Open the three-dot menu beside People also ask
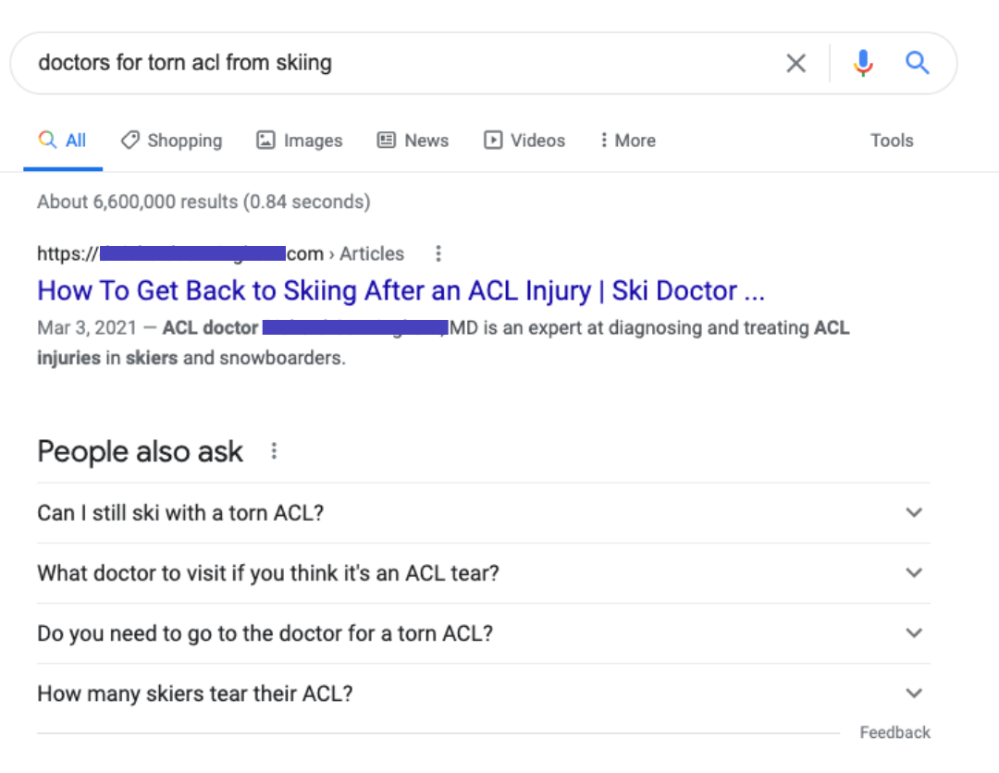999x773 pixels. 273,451
